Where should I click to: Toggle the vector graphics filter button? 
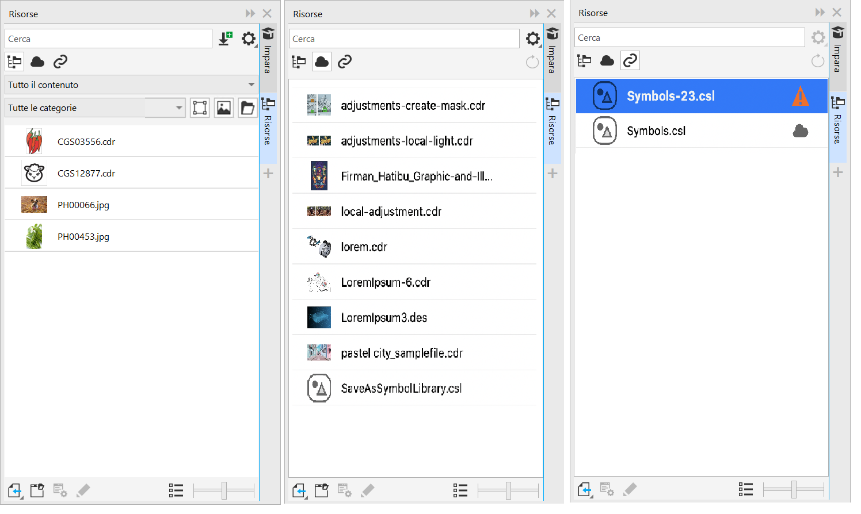(200, 108)
